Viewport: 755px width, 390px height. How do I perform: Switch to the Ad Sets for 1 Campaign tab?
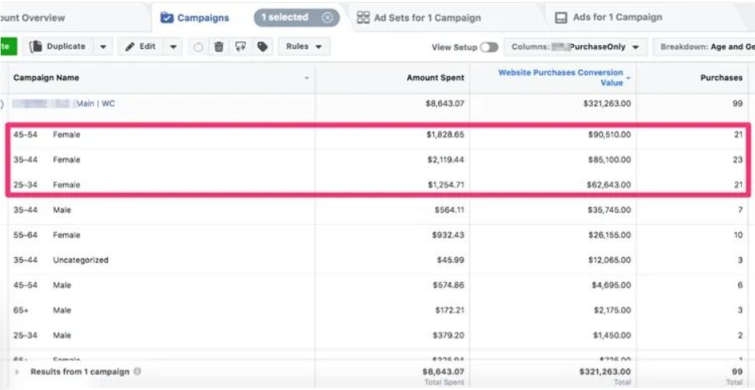click(x=427, y=18)
